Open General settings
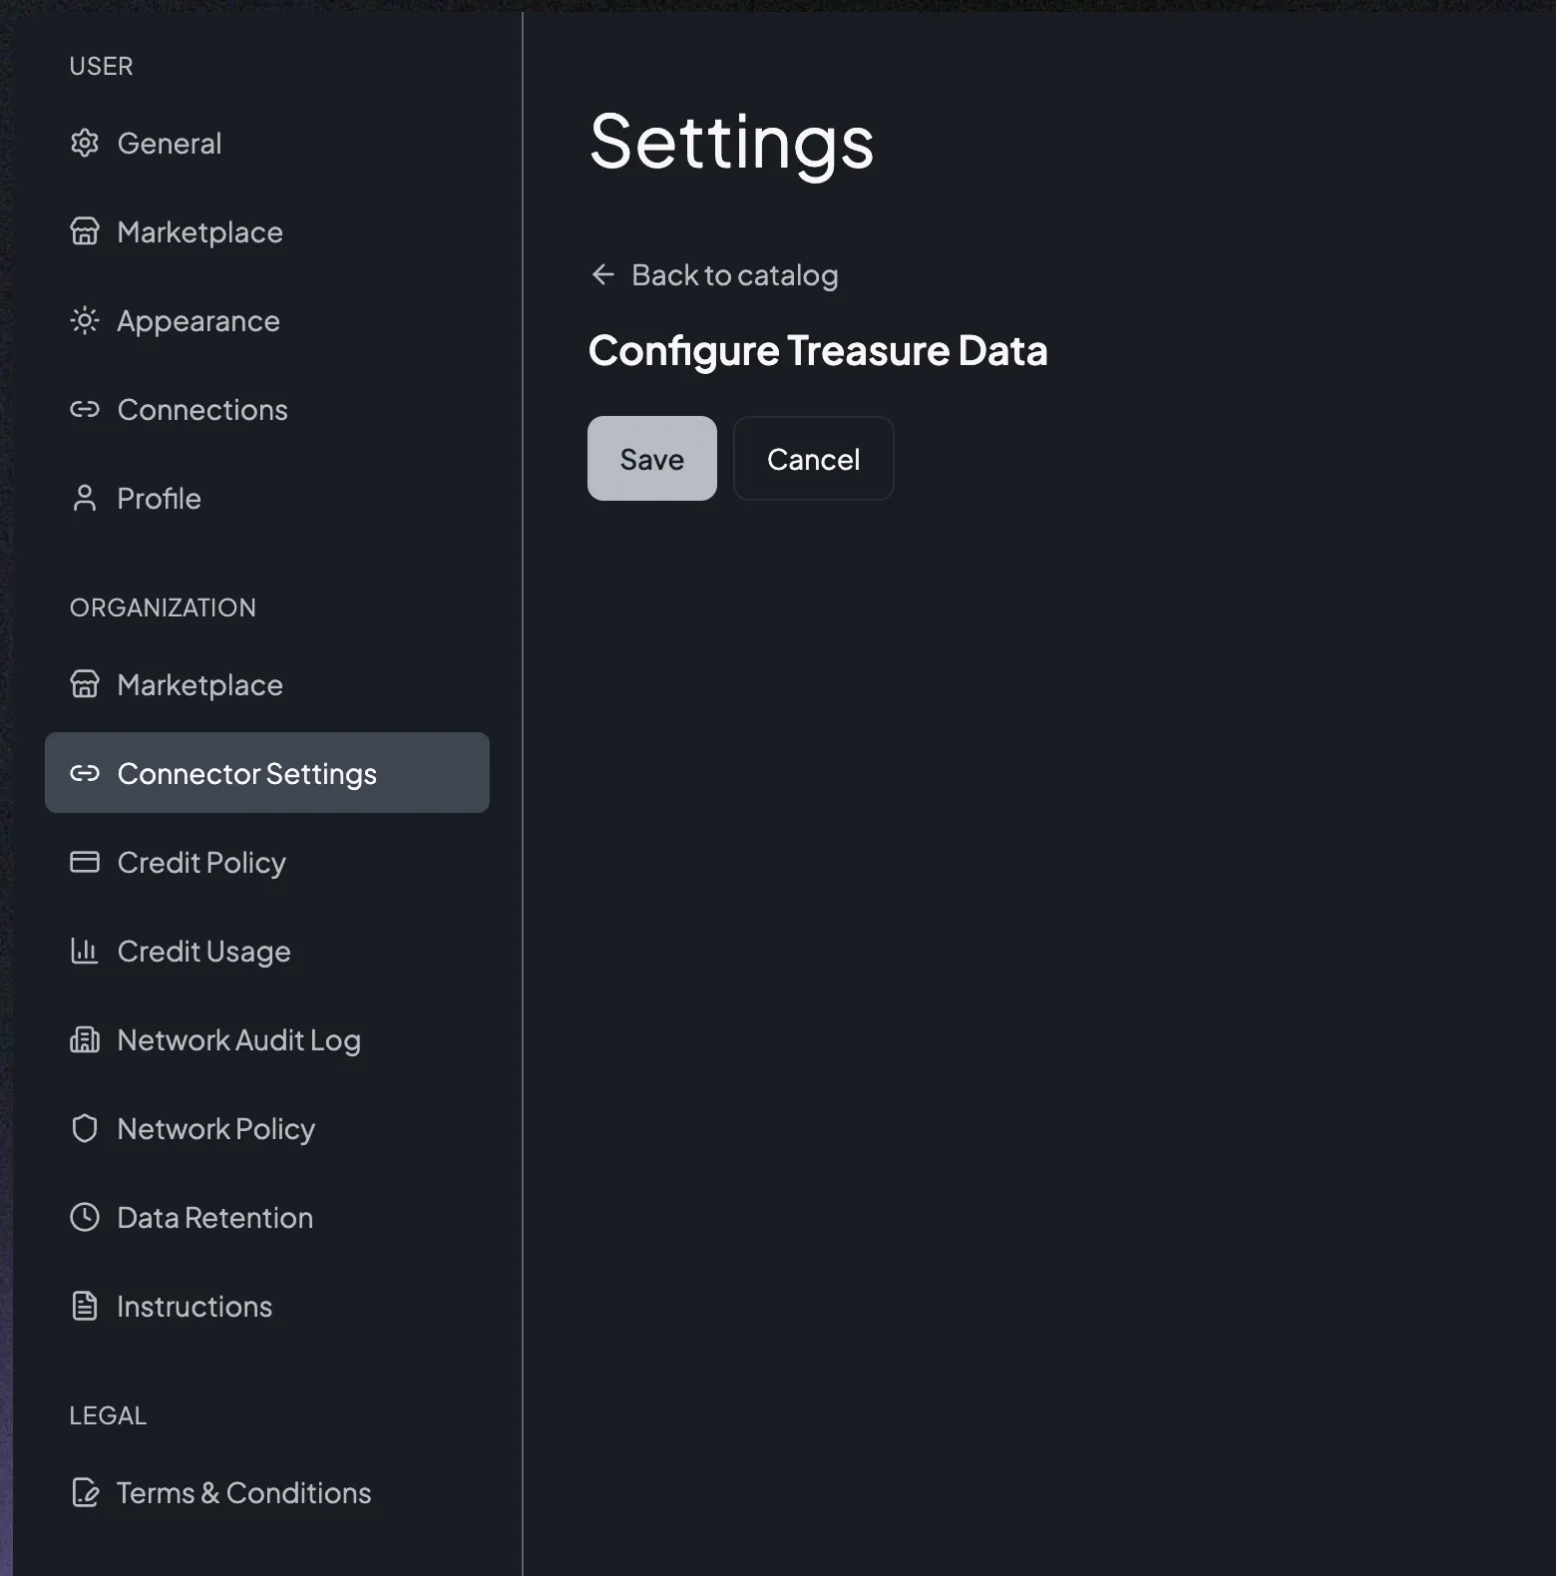The width and height of the screenshot is (1556, 1576). (x=267, y=144)
